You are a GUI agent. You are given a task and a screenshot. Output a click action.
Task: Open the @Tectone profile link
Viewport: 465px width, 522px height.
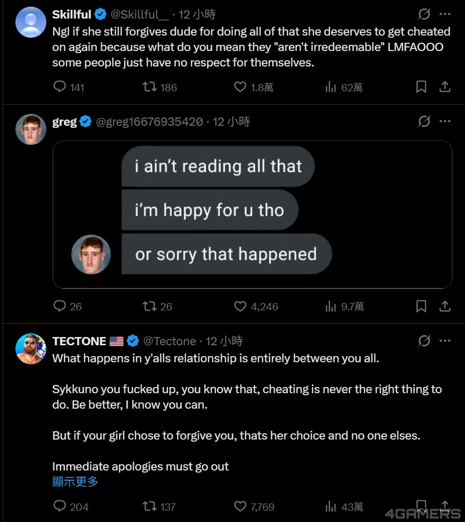169,341
